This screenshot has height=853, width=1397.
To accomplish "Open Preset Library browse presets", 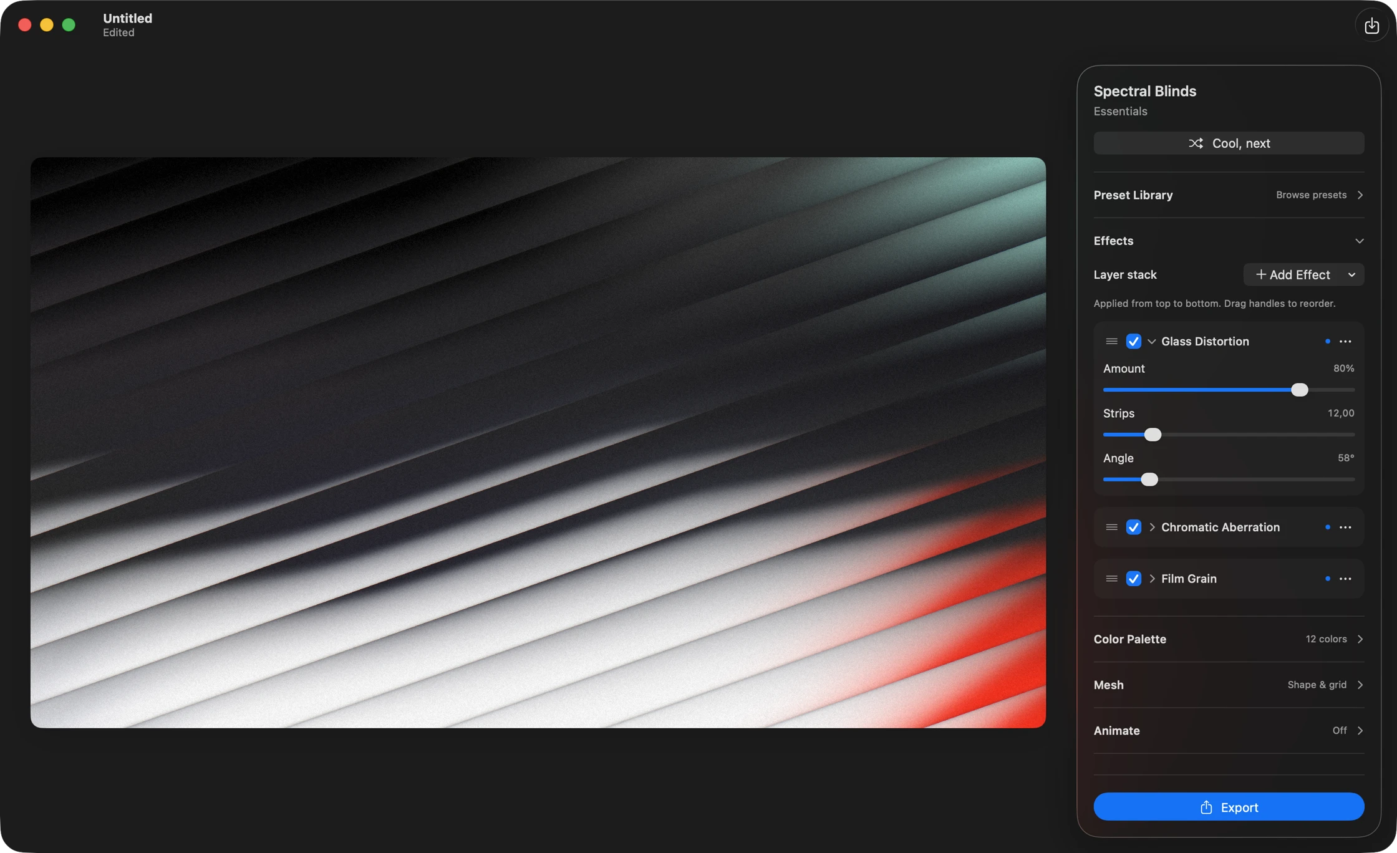I will (x=1229, y=195).
